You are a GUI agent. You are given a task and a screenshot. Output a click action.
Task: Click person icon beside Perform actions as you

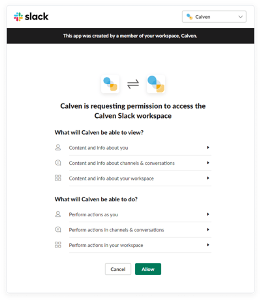(58, 214)
